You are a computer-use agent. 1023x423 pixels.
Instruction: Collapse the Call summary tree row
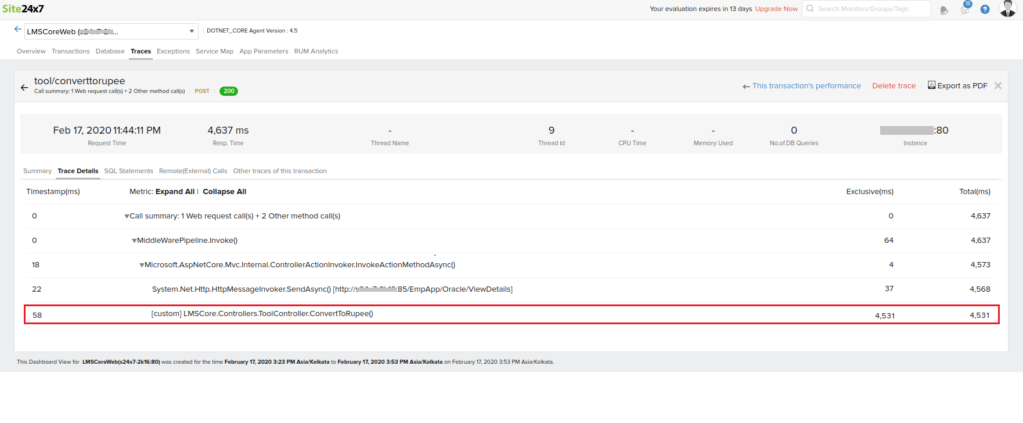(x=127, y=216)
